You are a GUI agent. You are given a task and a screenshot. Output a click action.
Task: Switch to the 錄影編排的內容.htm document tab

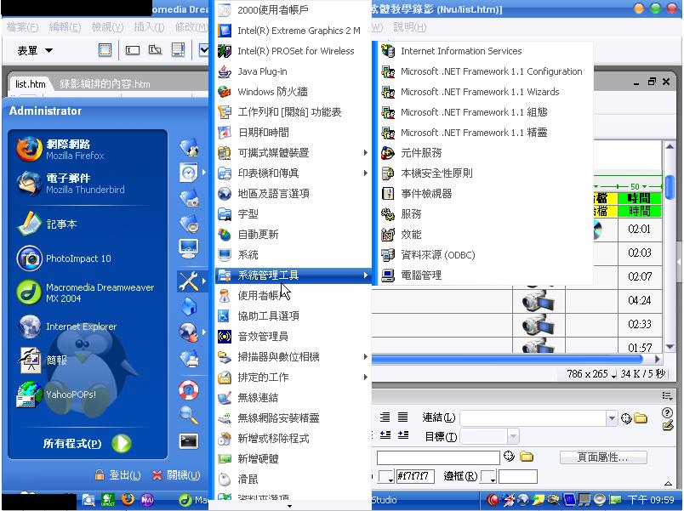[x=105, y=84]
